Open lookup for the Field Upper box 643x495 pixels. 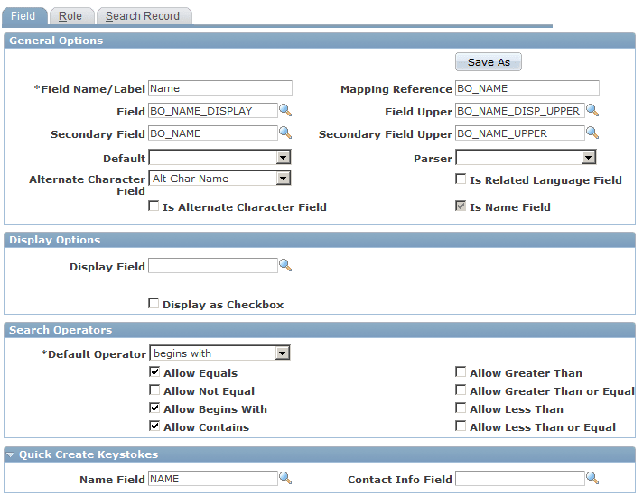coord(592,110)
